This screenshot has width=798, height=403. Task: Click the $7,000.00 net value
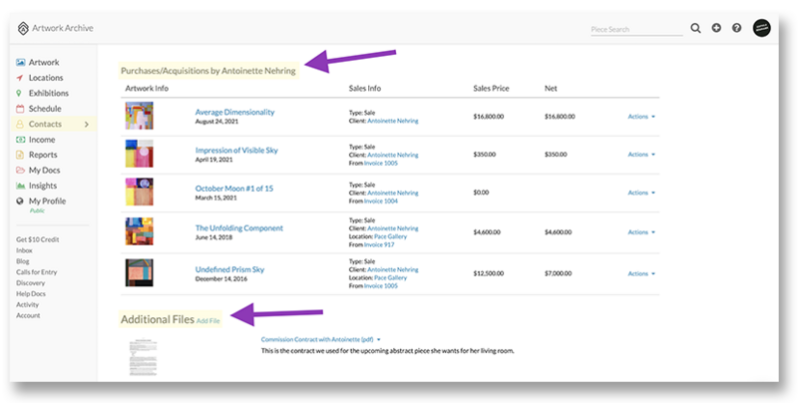[559, 273]
